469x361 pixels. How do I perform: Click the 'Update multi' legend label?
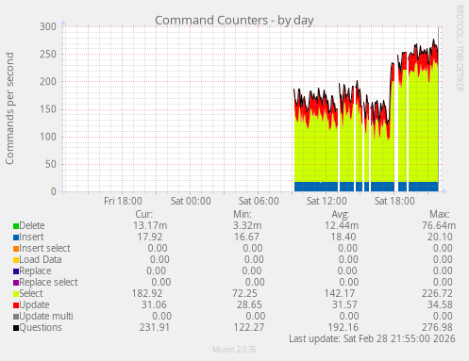point(46,316)
